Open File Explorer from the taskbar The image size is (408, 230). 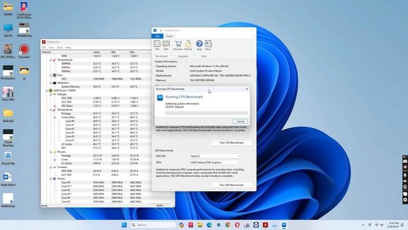coord(200,225)
